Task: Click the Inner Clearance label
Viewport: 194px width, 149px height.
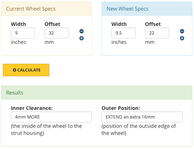Action: pos(32,108)
